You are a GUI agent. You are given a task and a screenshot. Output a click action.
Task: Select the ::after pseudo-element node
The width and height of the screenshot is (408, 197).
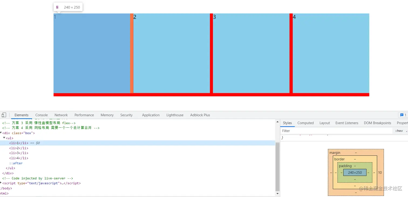(x=16, y=163)
